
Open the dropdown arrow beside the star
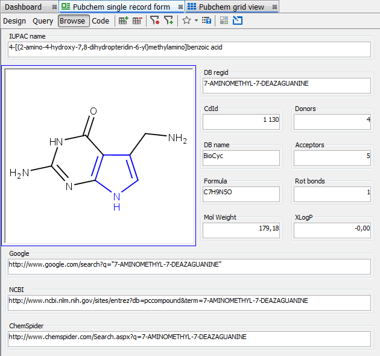pyautogui.click(x=196, y=21)
